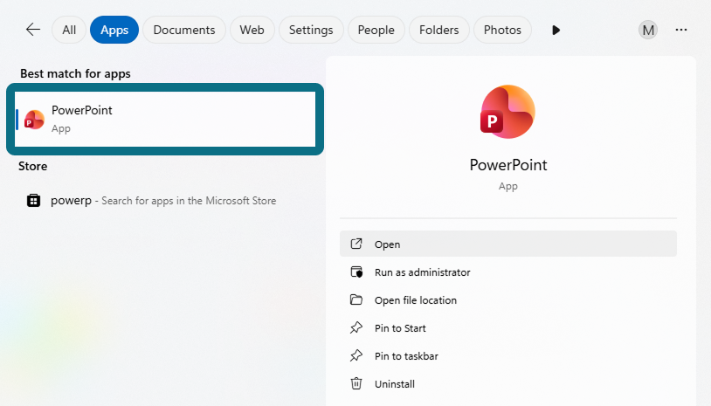Image resolution: width=711 pixels, height=406 pixels.
Task: Open the M account avatar
Action: [648, 30]
